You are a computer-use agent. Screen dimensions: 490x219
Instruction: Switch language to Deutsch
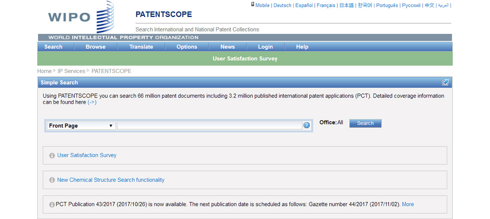tap(283, 5)
